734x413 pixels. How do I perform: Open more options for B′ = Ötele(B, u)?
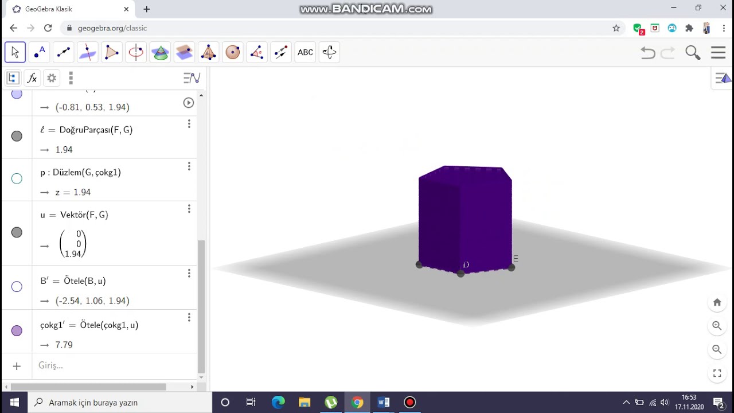pos(189,274)
